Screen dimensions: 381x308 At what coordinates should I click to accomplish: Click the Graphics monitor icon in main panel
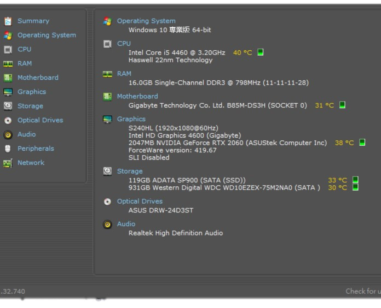[107, 119]
